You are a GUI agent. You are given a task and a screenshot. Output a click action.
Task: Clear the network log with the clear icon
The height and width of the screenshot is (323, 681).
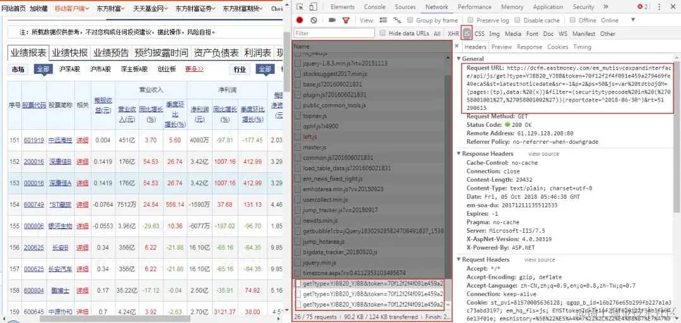(313, 20)
